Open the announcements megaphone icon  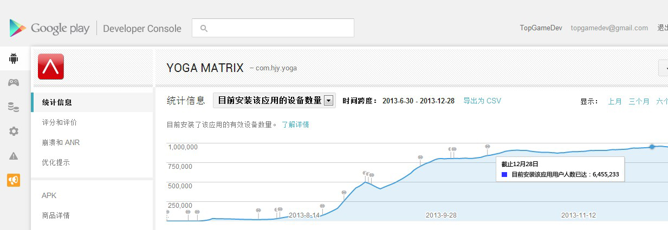point(14,180)
